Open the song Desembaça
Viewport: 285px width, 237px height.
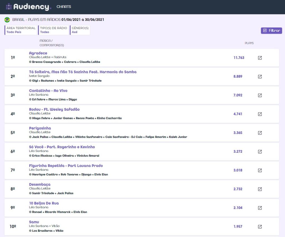(40, 184)
